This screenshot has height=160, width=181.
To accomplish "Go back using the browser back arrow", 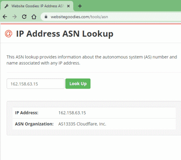I will point(5,17).
